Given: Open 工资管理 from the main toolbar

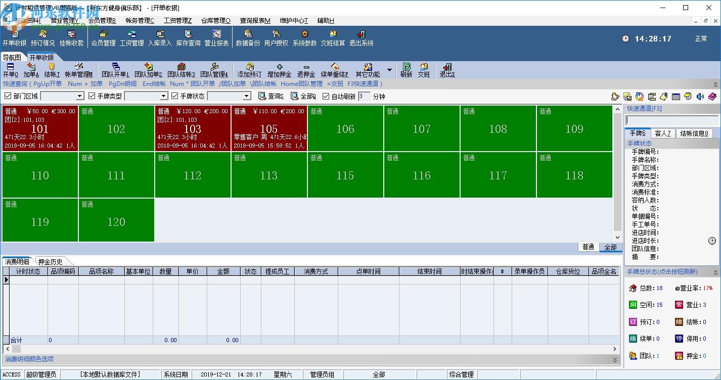Looking at the screenshot, I should point(132,38).
